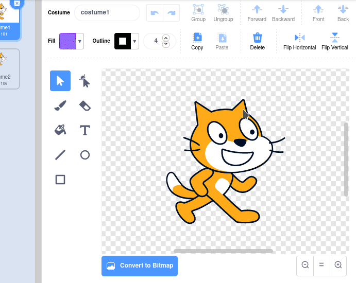The height and width of the screenshot is (283, 356).
Task: Delete the selected object
Action: tap(257, 42)
